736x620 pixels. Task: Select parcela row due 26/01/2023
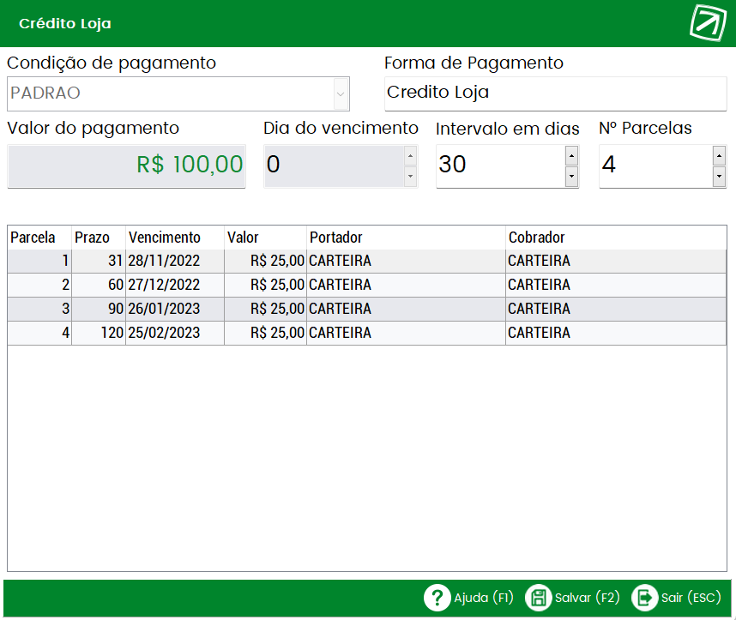[366, 309]
